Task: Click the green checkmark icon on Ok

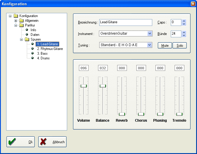Action: click(12, 142)
